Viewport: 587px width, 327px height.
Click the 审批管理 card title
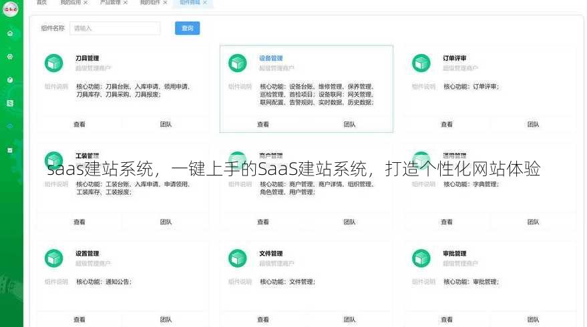point(455,254)
